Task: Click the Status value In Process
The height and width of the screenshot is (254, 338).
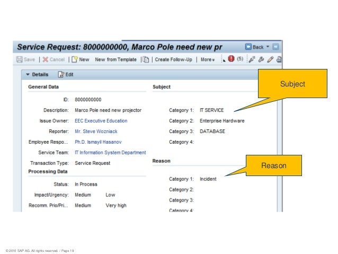Action: (x=86, y=185)
